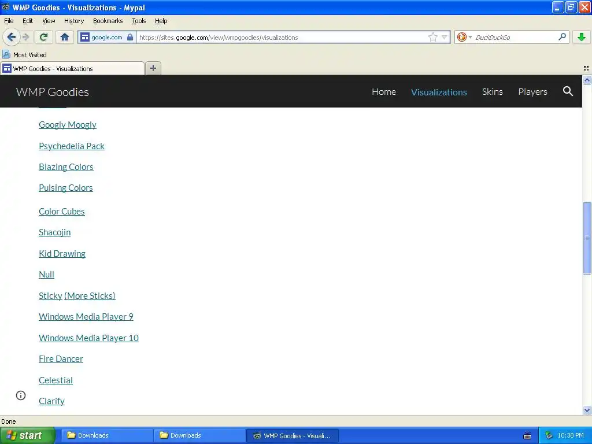592x444 pixels.
Task: Open the Windows Media Player 10 link
Action: (88, 338)
